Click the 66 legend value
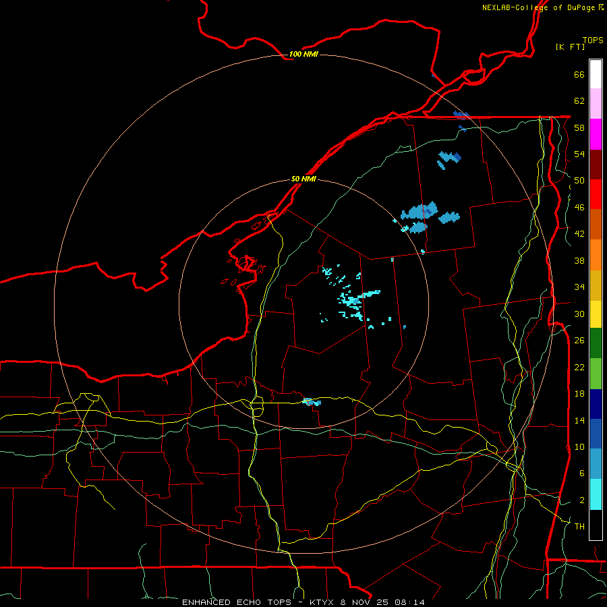 pyautogui.click(x=579, y=74)
